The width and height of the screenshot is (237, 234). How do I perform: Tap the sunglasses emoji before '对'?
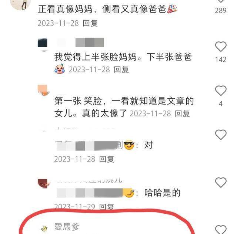(x=129, y=145)
